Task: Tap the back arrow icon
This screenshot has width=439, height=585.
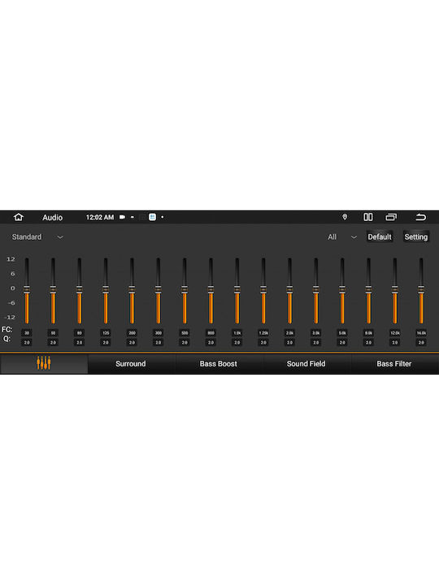Action: point(421,217)
